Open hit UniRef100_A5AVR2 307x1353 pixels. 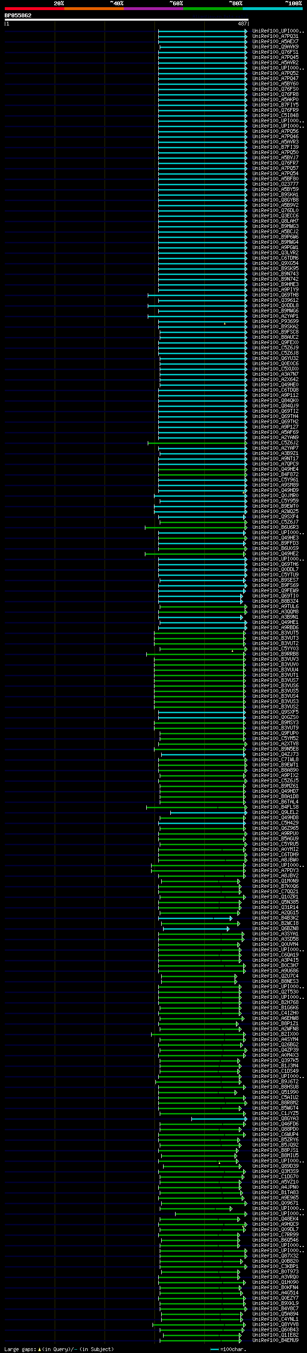275,63
